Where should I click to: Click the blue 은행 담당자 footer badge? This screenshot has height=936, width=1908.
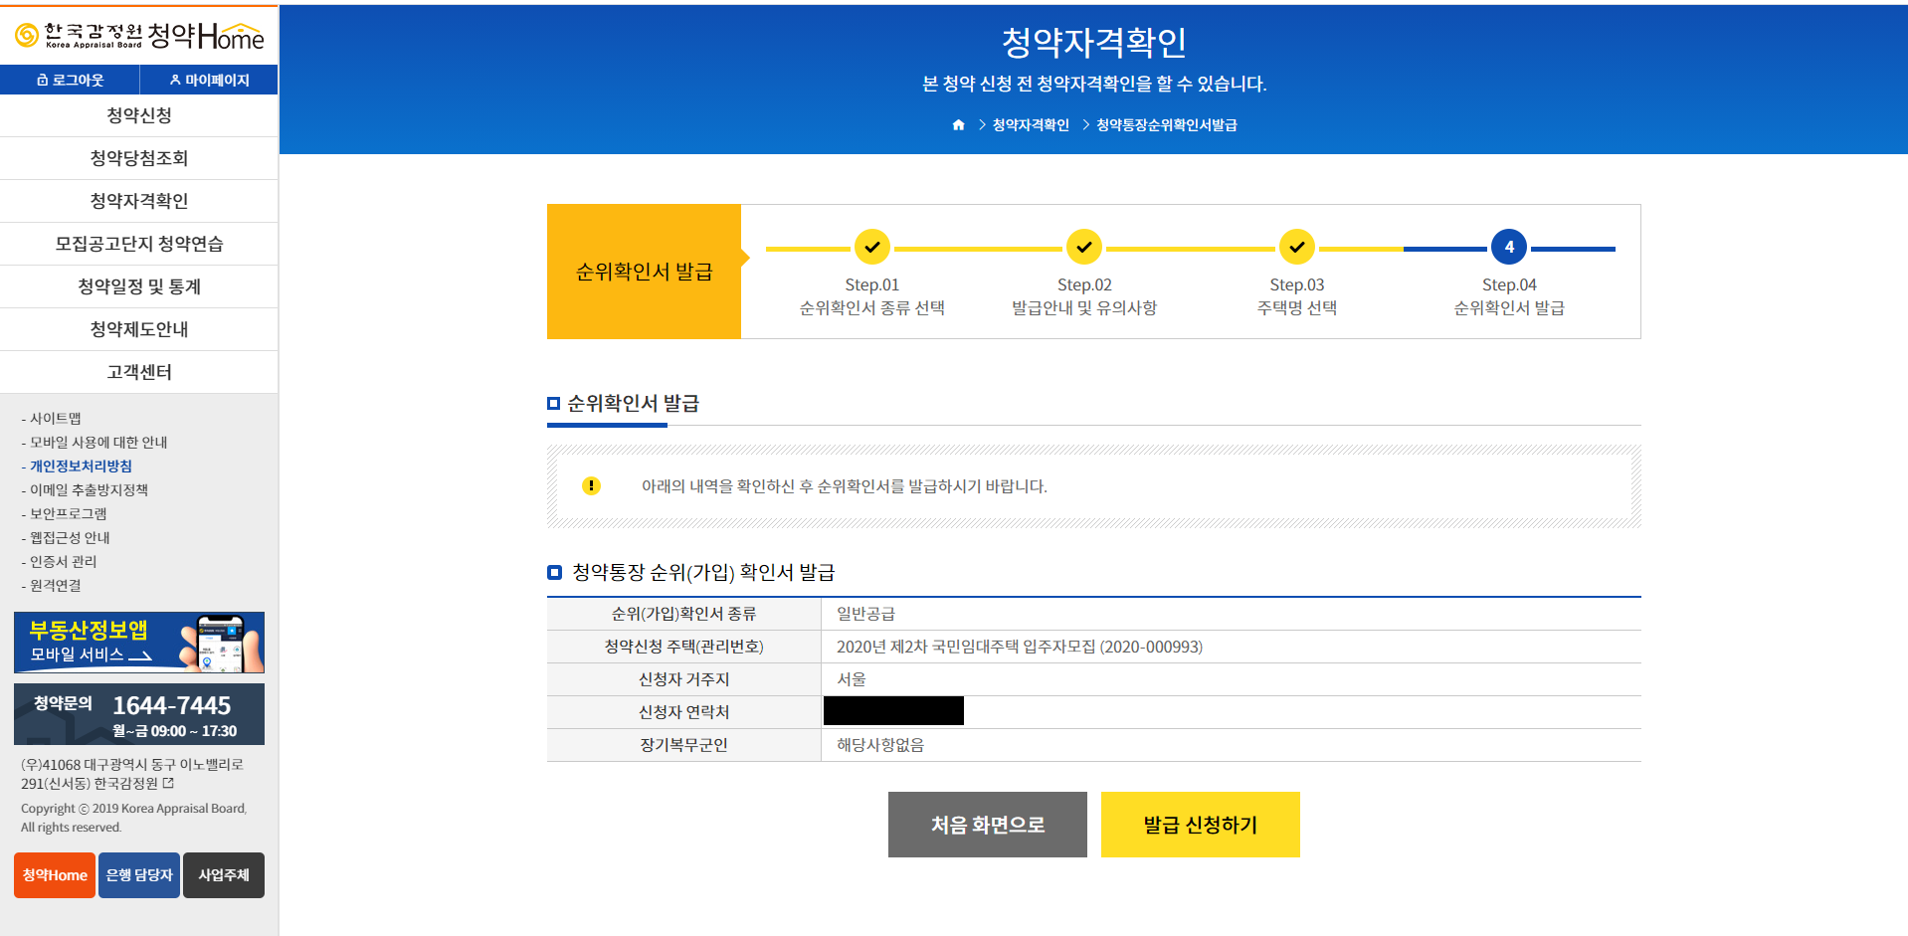[x=138, y=875]
